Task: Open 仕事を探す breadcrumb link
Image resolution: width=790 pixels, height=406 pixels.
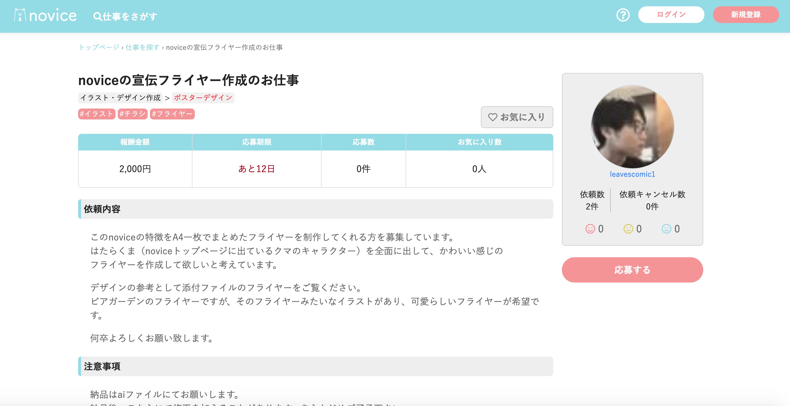Action: click(x=142, y=47)
